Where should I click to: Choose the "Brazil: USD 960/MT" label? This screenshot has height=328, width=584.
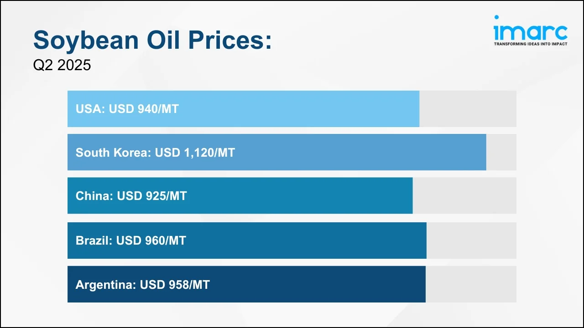click(x=131, y=241)
